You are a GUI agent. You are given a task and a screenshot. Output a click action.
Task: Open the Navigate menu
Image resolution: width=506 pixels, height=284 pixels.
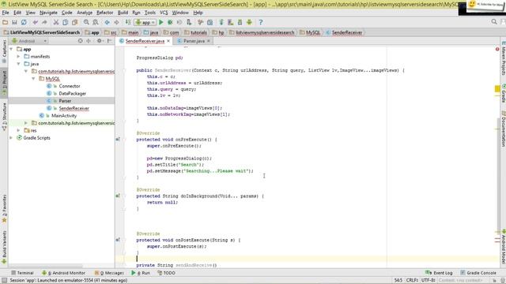pyautogui.click(x=48, y=13)
